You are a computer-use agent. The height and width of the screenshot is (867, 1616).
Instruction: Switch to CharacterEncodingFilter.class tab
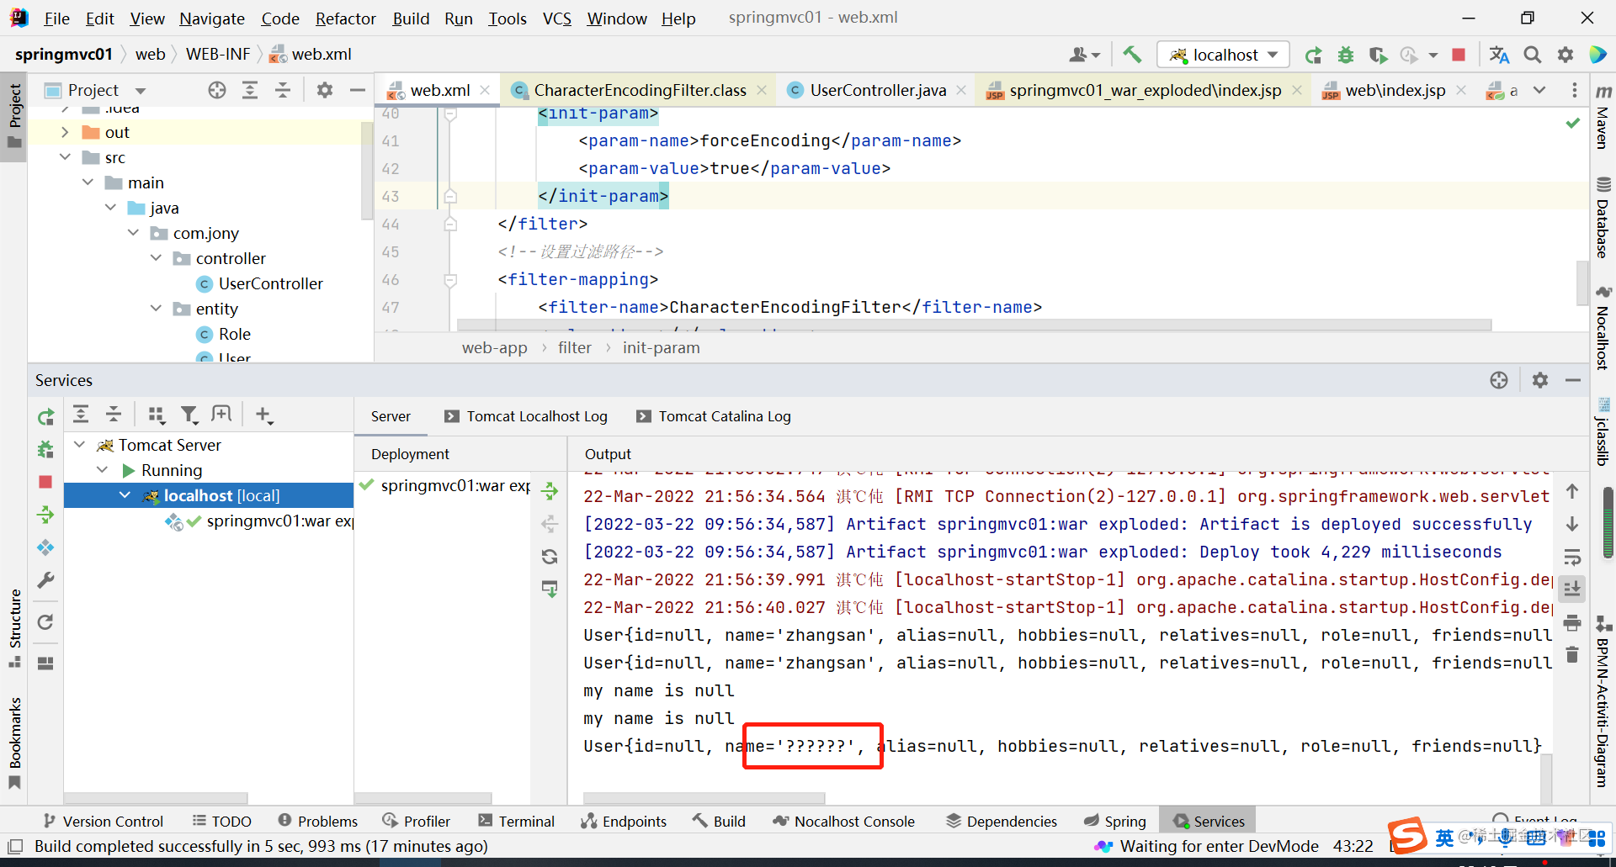[640, 90]
